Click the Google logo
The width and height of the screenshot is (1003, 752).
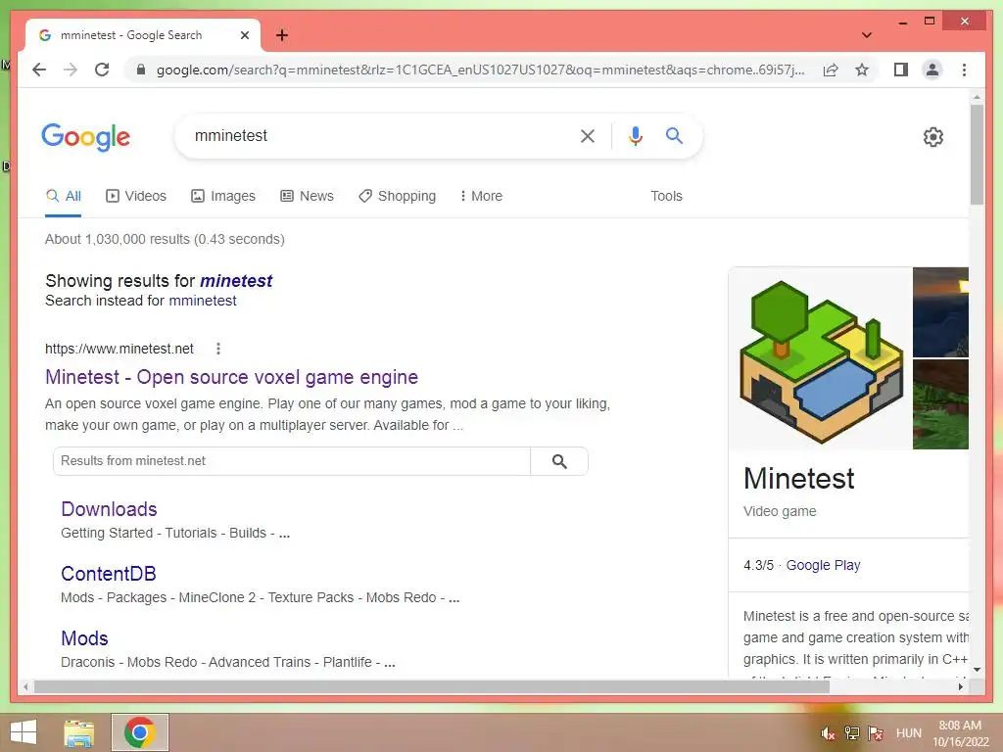pos(86,136)
